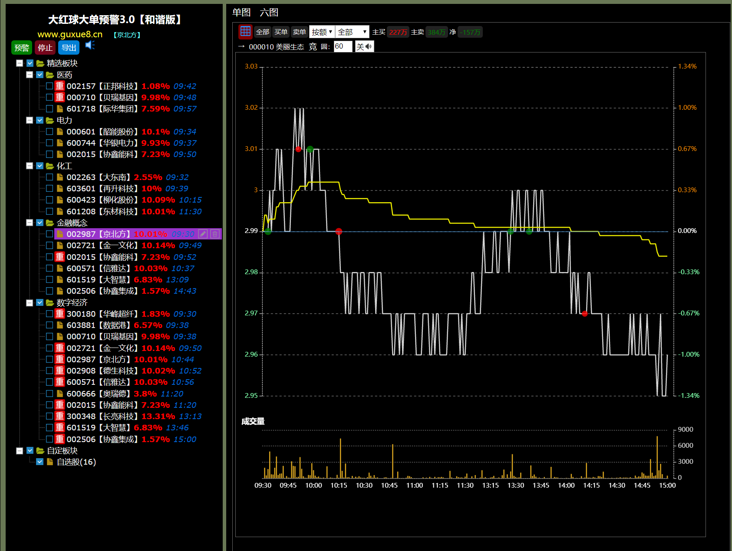732x551 pixels.
Task: Click the 圆 value input field
Action: coord(343,46)
